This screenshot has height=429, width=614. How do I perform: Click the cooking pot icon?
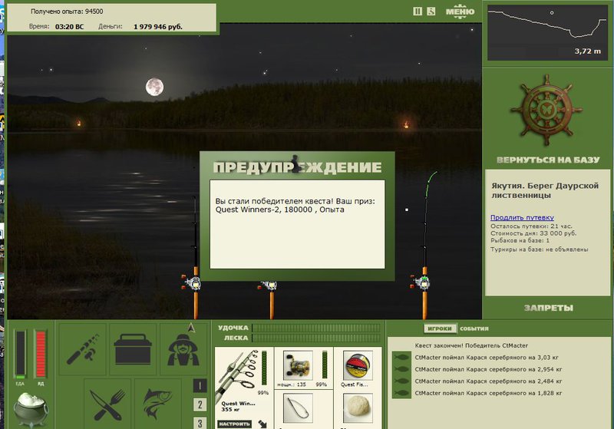point(31,409)
